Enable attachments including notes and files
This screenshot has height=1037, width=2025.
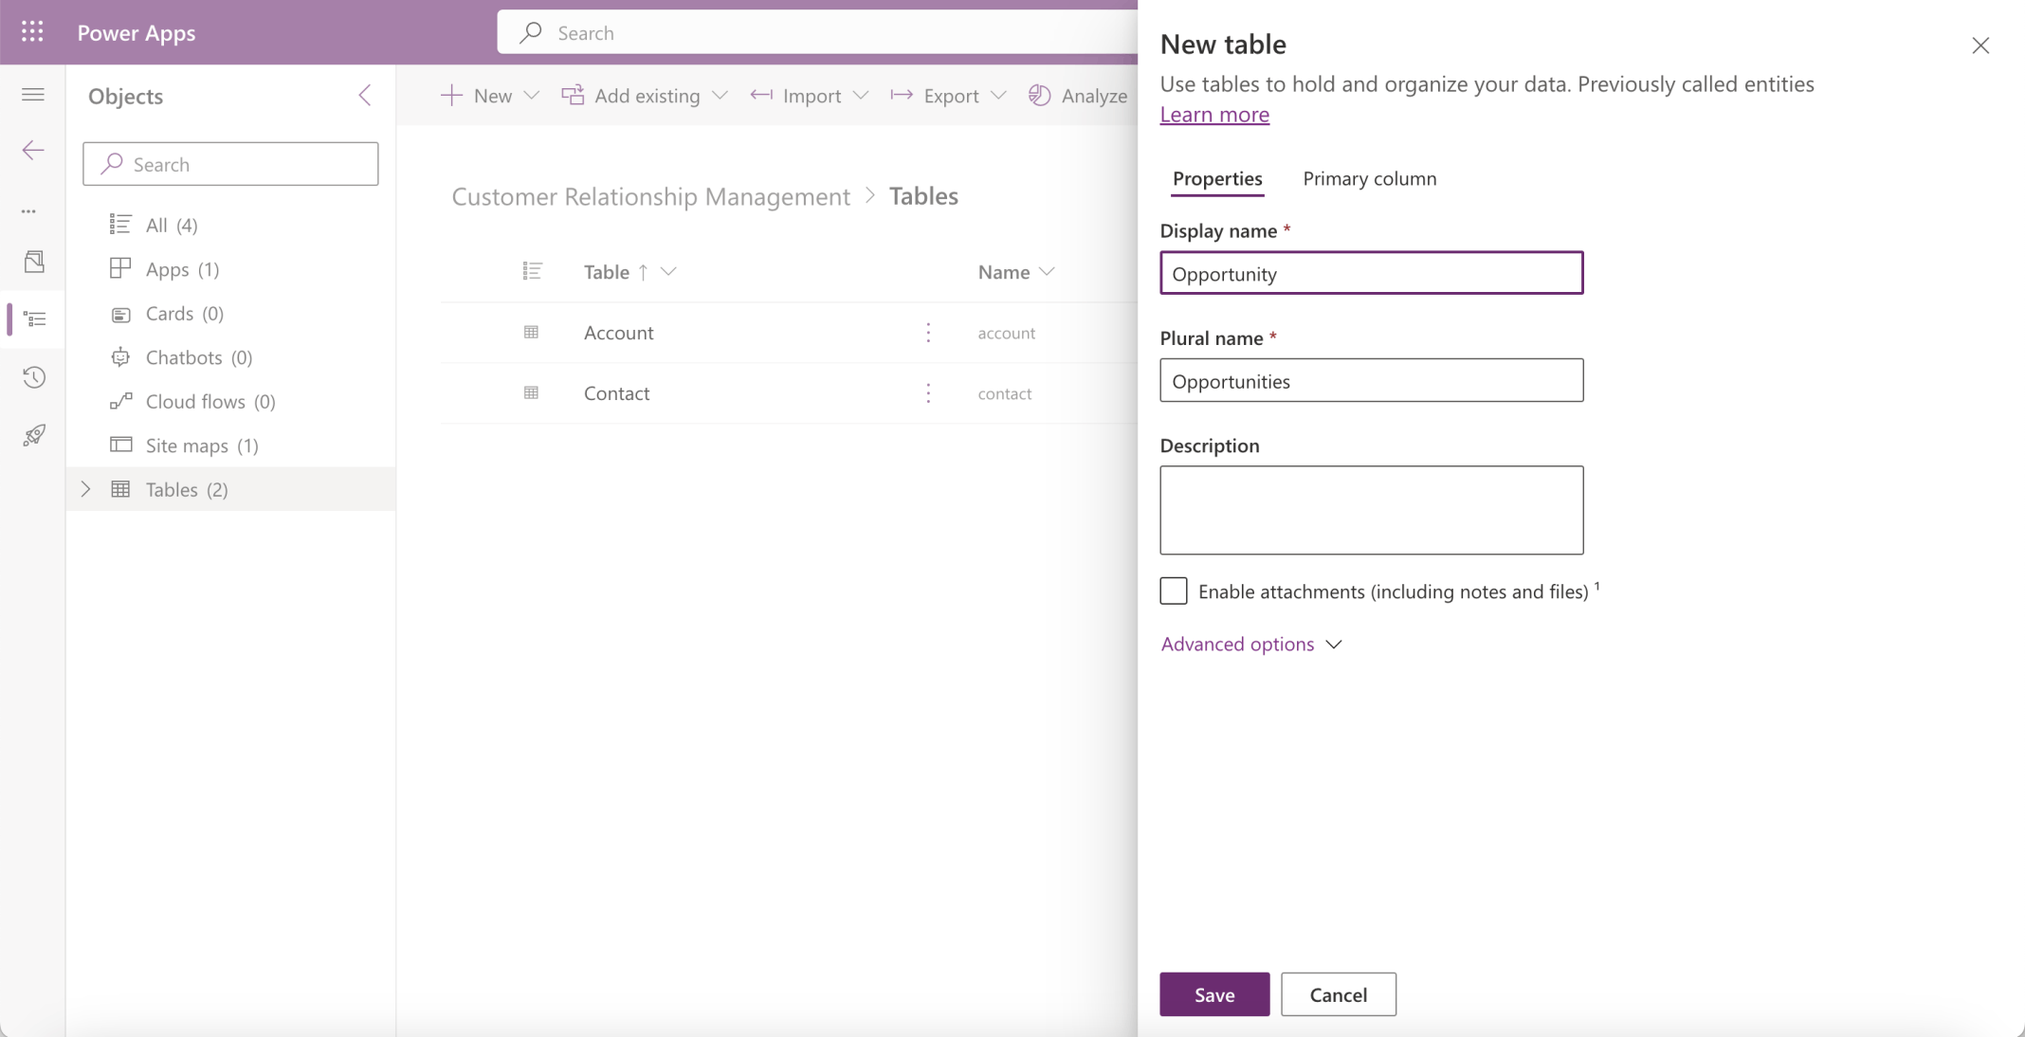pos(1173,591)
